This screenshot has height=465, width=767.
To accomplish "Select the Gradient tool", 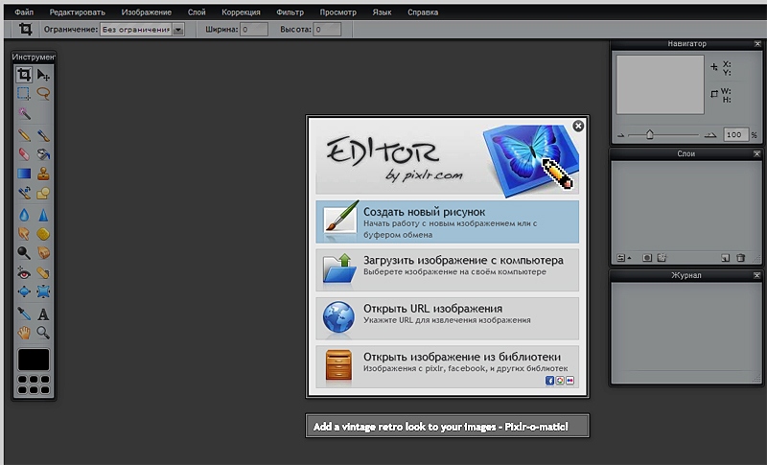I will tap(23, 174).
